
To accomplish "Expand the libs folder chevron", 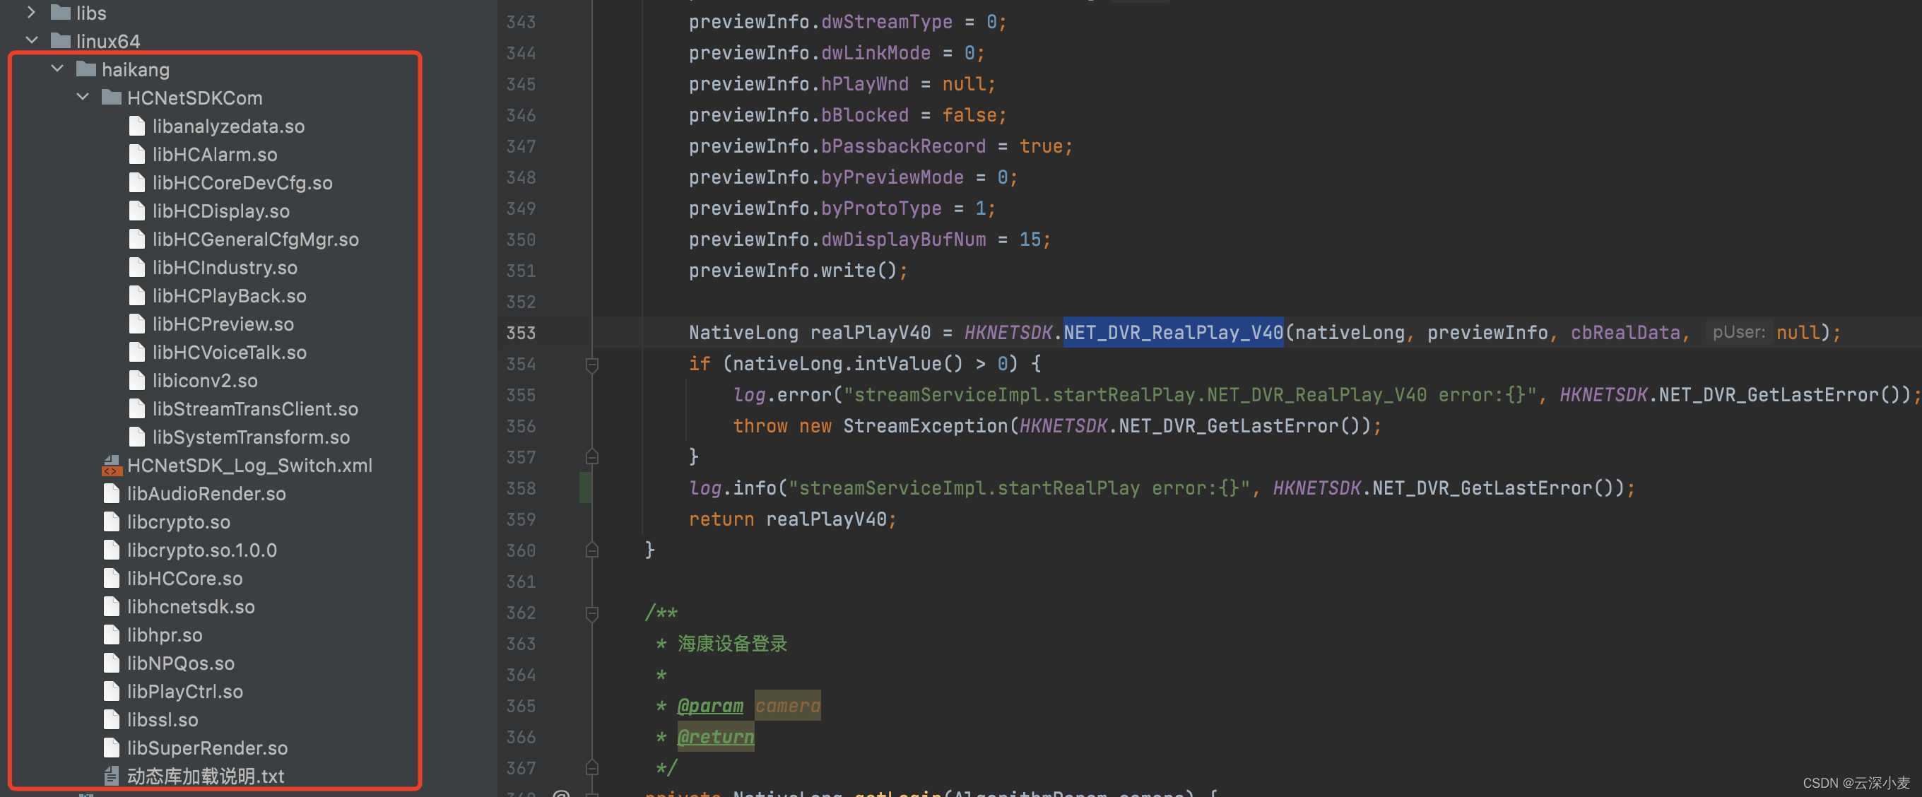I will tap(31, 13).
